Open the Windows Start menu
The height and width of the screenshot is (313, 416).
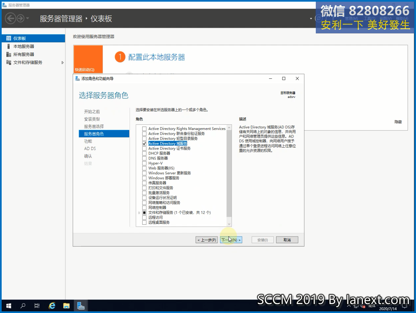9,306
